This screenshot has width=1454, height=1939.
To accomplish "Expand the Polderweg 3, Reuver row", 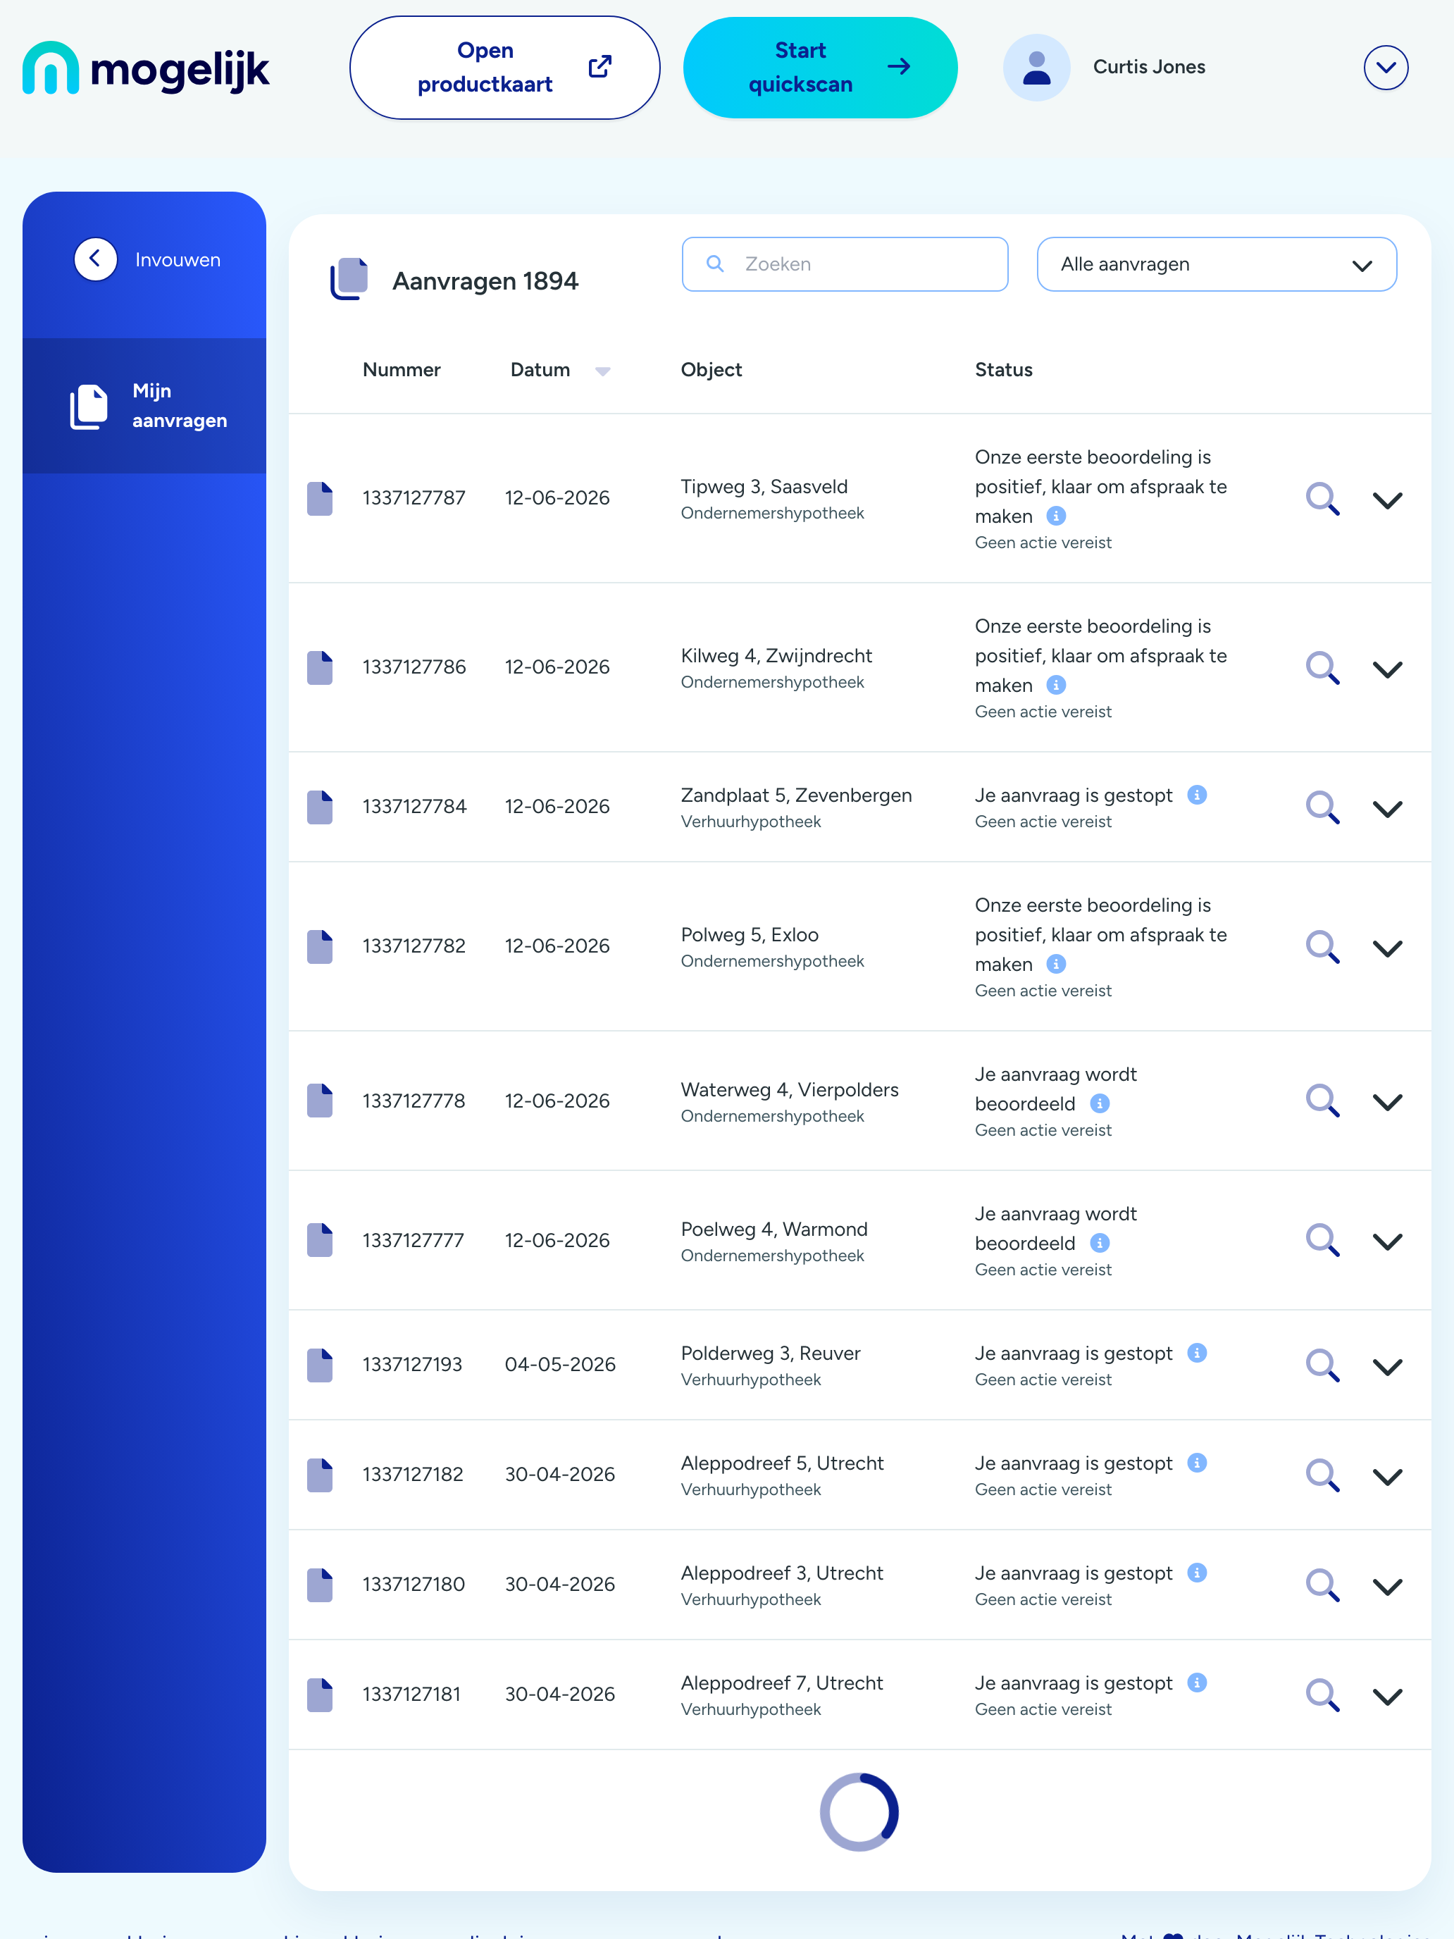I will pyautogui.click(x=1386, y=1367).
